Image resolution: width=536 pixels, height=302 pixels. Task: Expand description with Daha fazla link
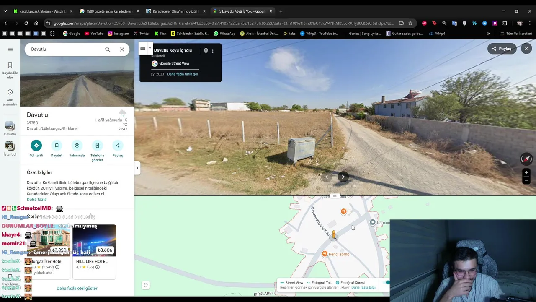coord(36,199)
